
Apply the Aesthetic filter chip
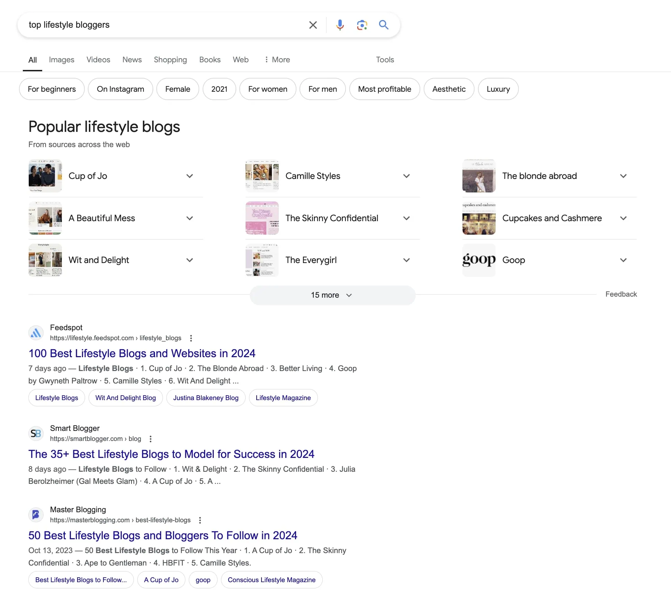click(x=449, y=89)
